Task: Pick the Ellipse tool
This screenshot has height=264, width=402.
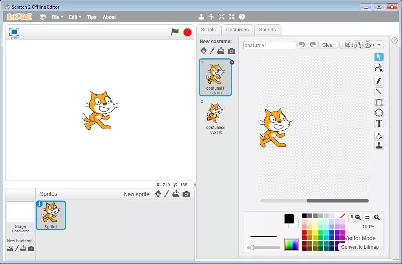Action: (x=379, y=113)
